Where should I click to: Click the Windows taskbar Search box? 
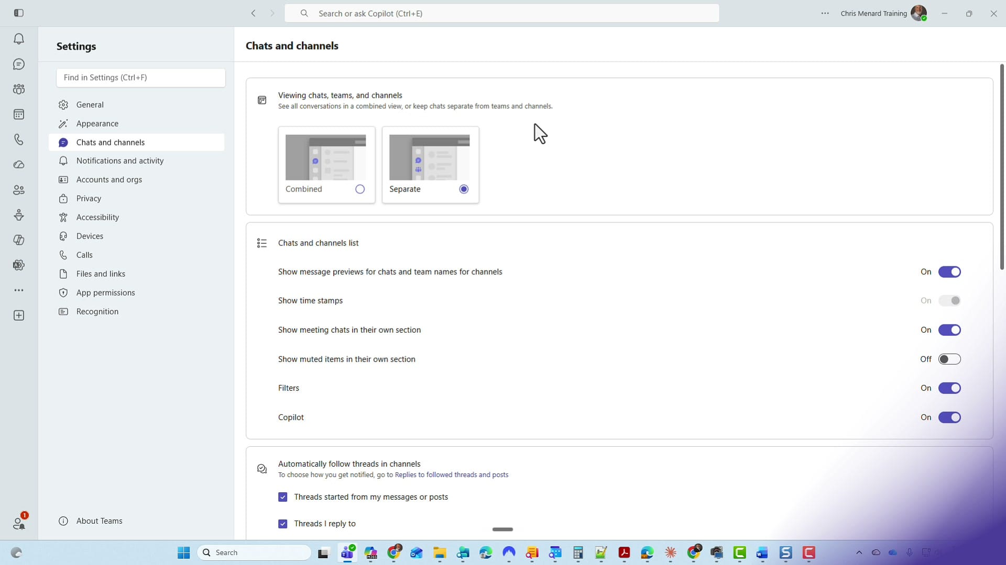(x=254, y=552)
